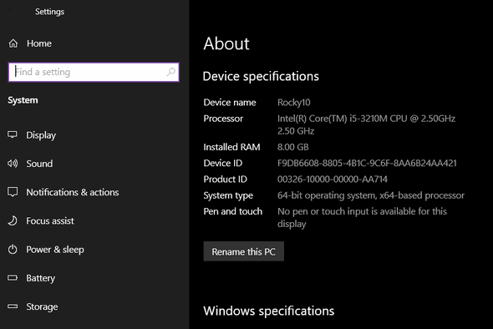This screenshot has height=329, width=493.
Task: Click the 64-bit operating system text
Action: click(371, 195)
